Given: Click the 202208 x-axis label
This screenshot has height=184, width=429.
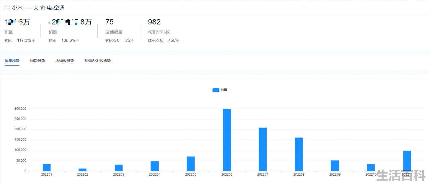Looking at the screenshot, I should click(299, 175).
